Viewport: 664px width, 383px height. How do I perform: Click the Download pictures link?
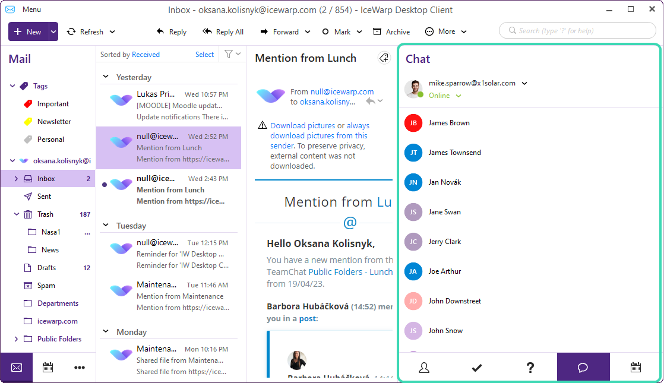click(x=302, y=126)
